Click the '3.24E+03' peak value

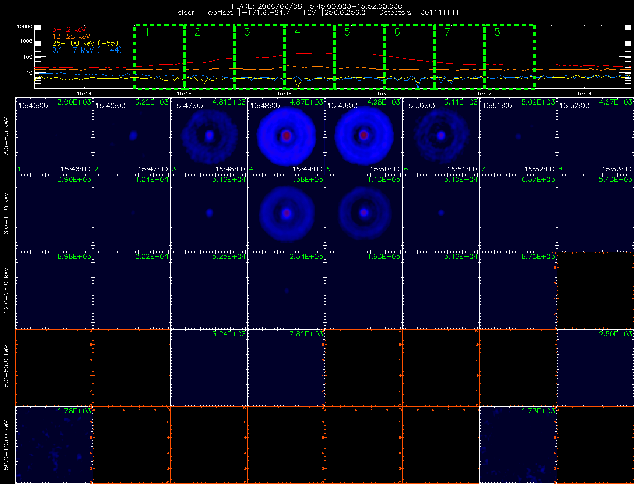pos(229,334)
